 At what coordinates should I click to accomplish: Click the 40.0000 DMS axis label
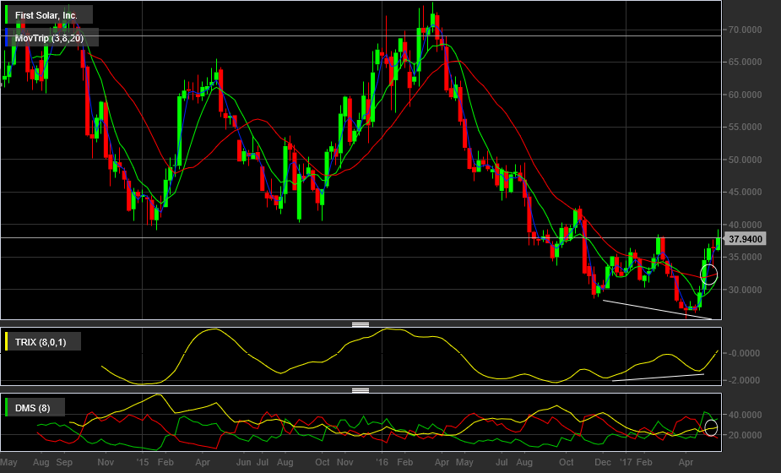(x=746, y=415)
